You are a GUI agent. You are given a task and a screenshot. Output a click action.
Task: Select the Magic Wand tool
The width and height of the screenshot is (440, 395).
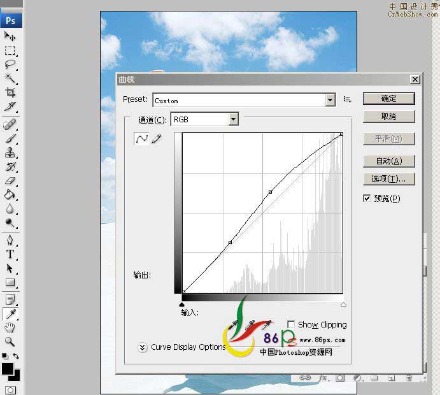10,78
